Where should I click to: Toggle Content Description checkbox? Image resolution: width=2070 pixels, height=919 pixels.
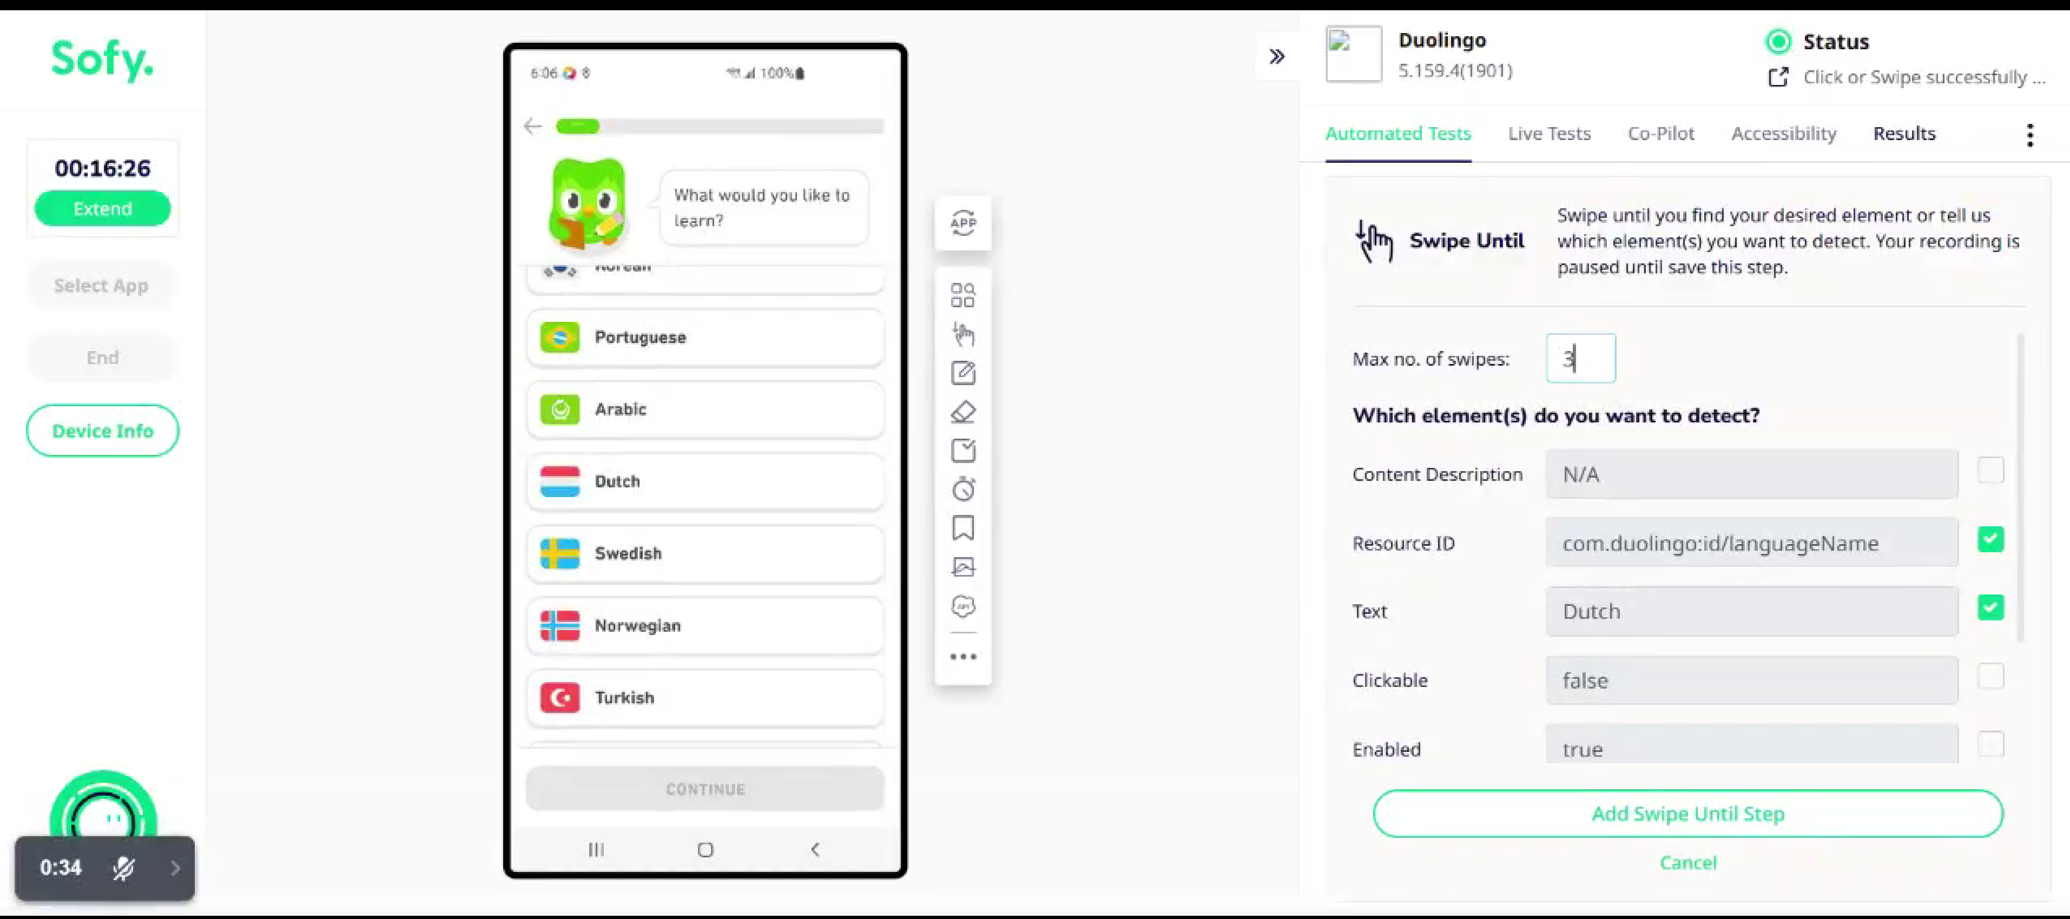point(1993,473)
